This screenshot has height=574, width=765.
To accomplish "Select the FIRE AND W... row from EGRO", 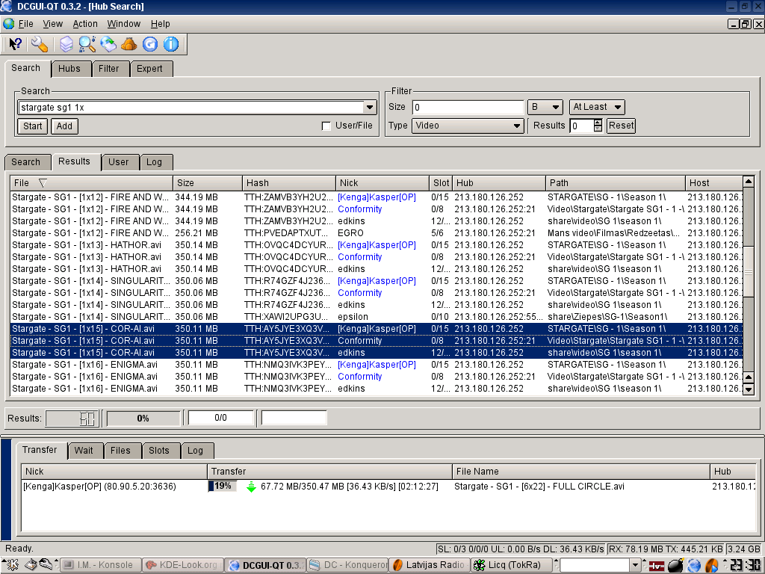I will (x=377, y=233).
